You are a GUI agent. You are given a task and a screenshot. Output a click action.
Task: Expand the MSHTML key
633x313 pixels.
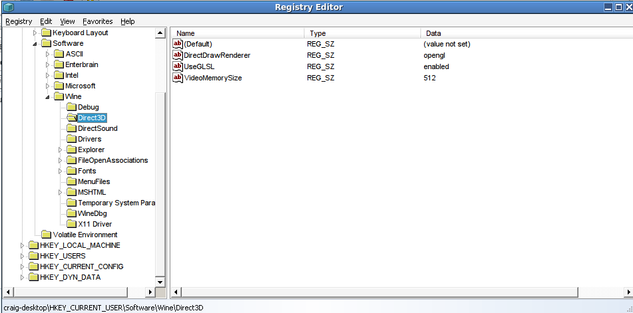tap(61, 192)
